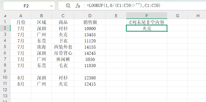Select column G header
Image resolution: width=206 pixels, height=102 pixels.
click(177, 16)
